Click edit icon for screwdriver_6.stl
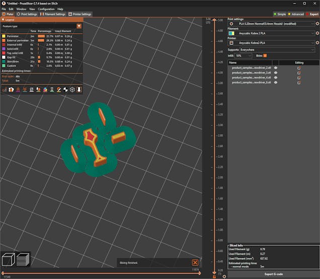 (299, 82)
